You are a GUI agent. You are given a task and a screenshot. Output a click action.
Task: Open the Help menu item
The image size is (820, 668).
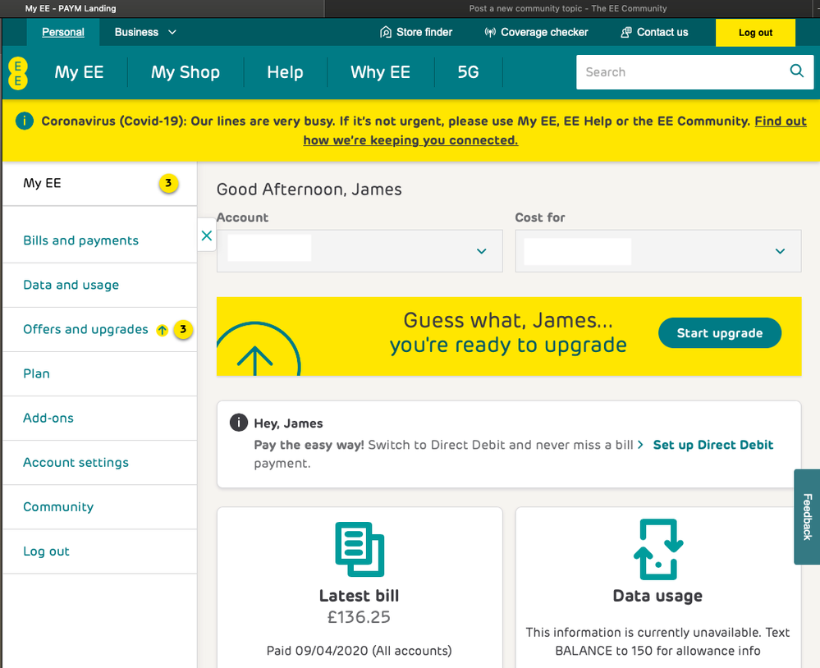tap(285, 72)
